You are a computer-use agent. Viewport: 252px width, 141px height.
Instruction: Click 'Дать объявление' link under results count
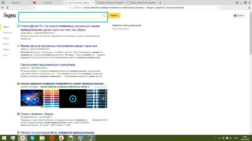121,29
